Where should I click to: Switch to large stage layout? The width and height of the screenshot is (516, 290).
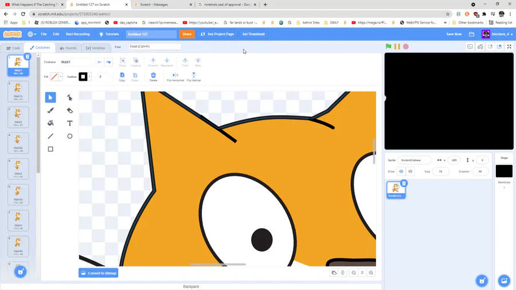(499, 46)
